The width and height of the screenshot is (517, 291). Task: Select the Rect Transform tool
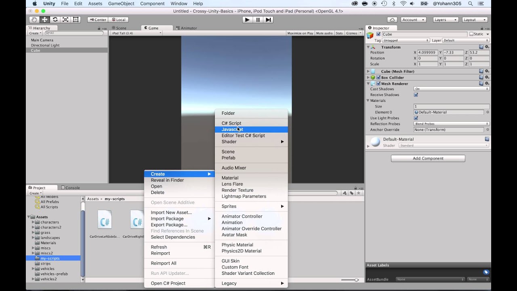pyautogui.click(x=76, y=19)
